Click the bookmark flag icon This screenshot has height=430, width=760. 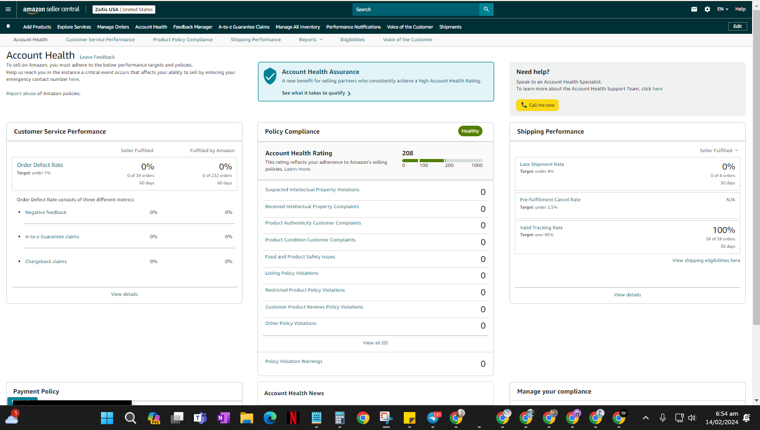click(x=8, y=26)
